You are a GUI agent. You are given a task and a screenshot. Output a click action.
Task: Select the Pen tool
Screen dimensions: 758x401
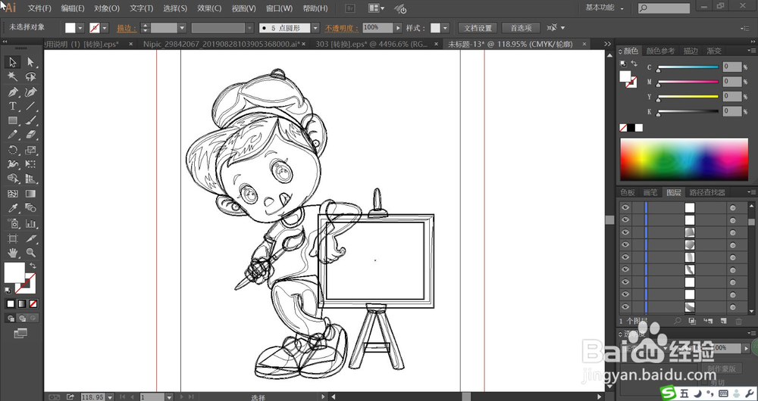[13, 92]
